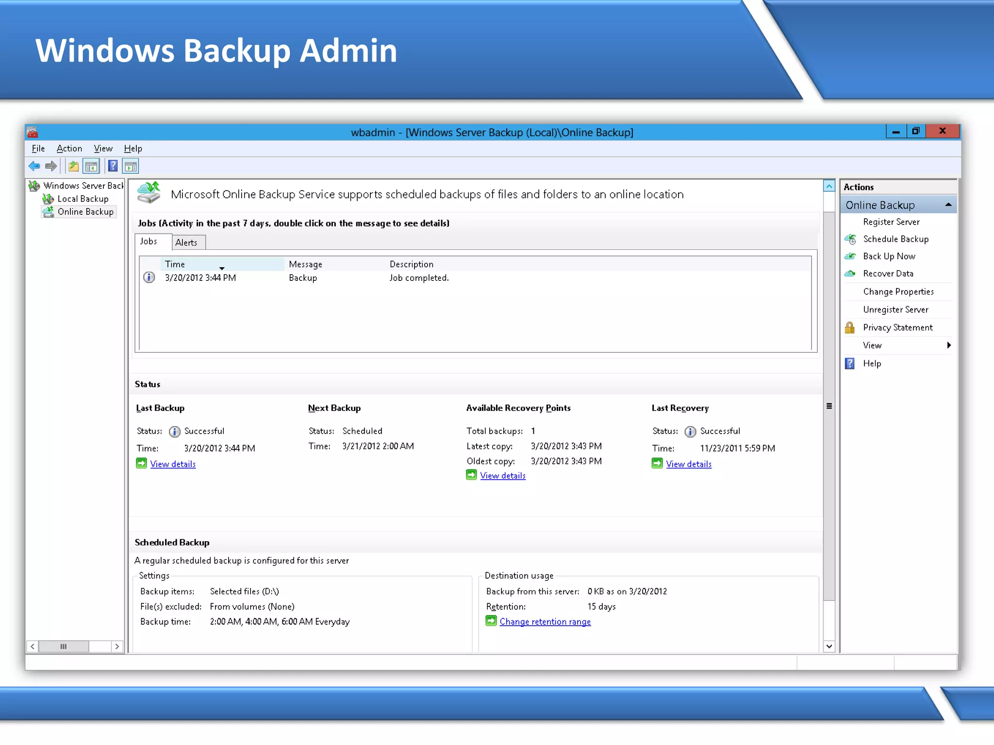Open the File menu
This screenshot has width=994, height=745.
(38, 148)
